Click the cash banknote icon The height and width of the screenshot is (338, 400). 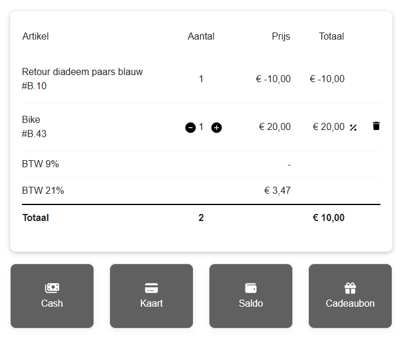pos(52,288)
